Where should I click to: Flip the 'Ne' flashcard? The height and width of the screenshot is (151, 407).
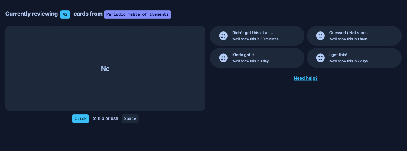[x=105, y=68]
